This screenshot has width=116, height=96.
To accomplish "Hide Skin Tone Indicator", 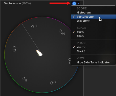I will 93,62.
